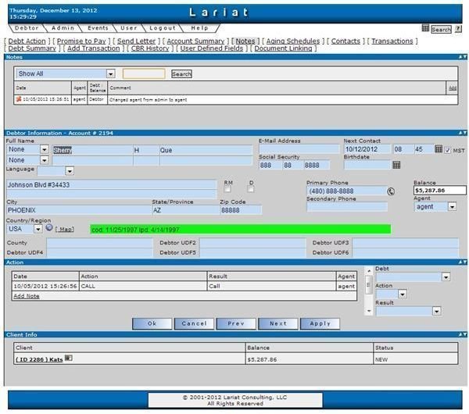Tick the RM checkbox

click(x=227, y=189)
